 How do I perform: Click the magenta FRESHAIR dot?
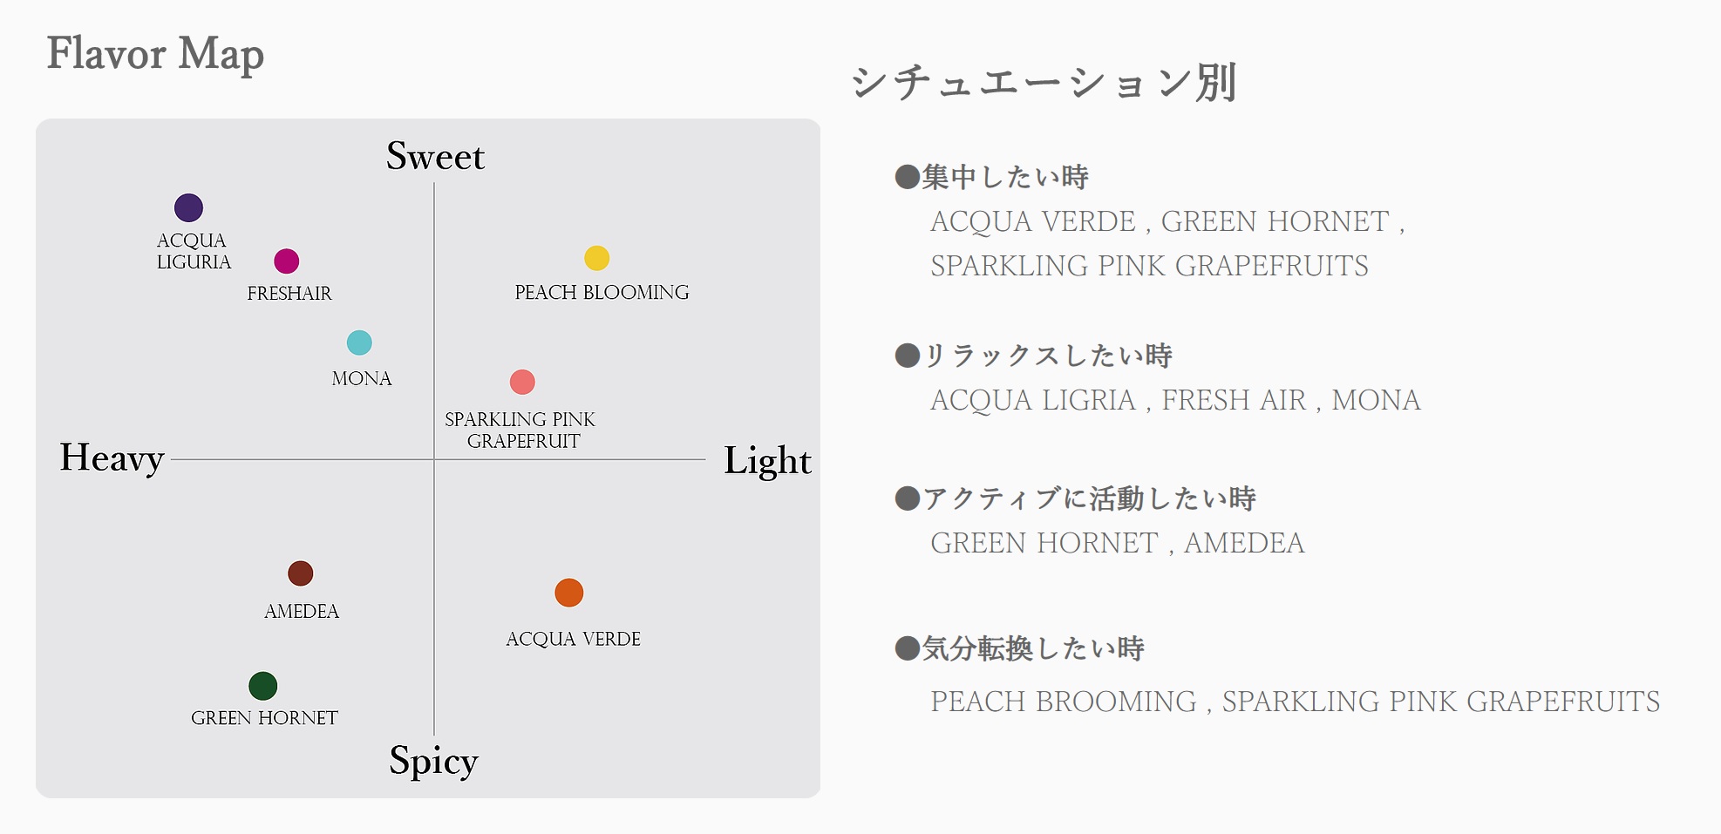tap(286, 261)
